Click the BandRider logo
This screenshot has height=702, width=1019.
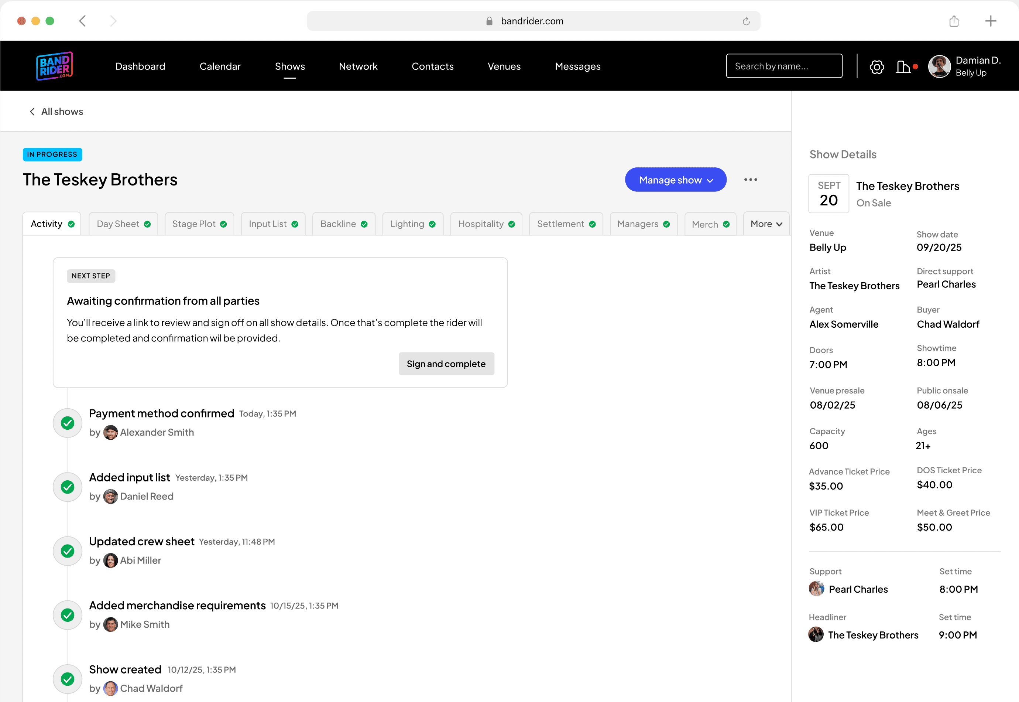pyautogui.click(x=55, y=67)
